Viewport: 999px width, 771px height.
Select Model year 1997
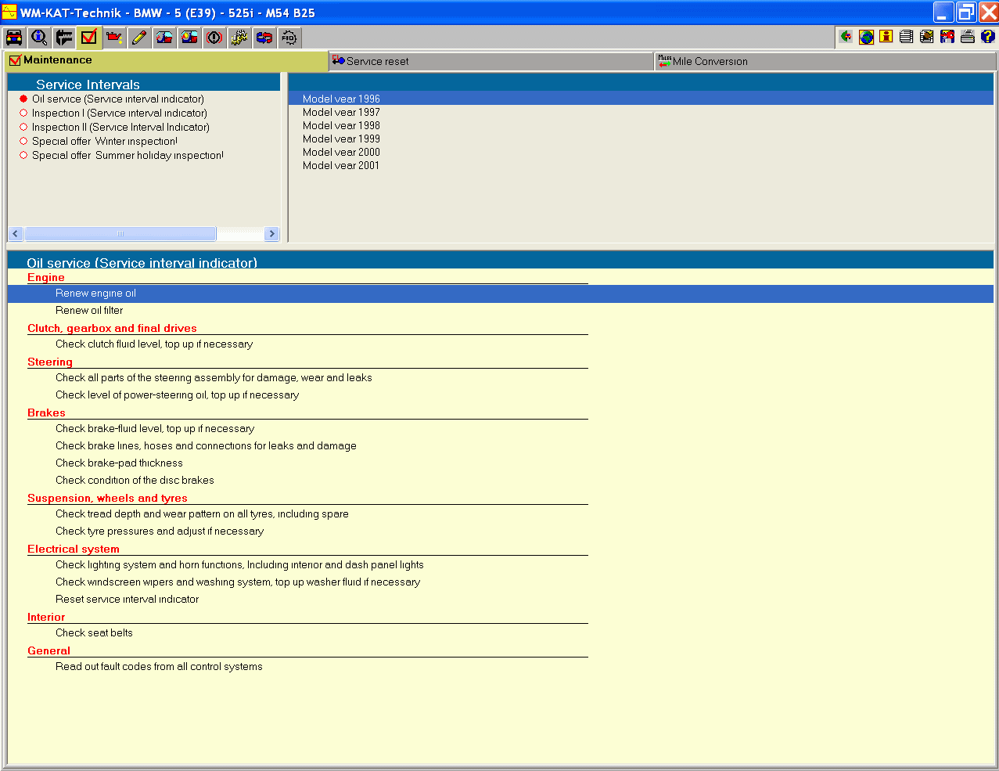coord(341,112)
